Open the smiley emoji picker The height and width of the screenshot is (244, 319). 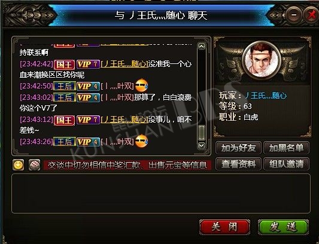19,164
